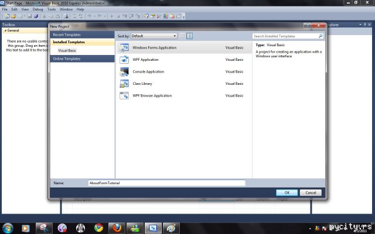Open Google Chrome from the taskbar
Viewport: 375px width, 234px height.
tap(98, 228)
